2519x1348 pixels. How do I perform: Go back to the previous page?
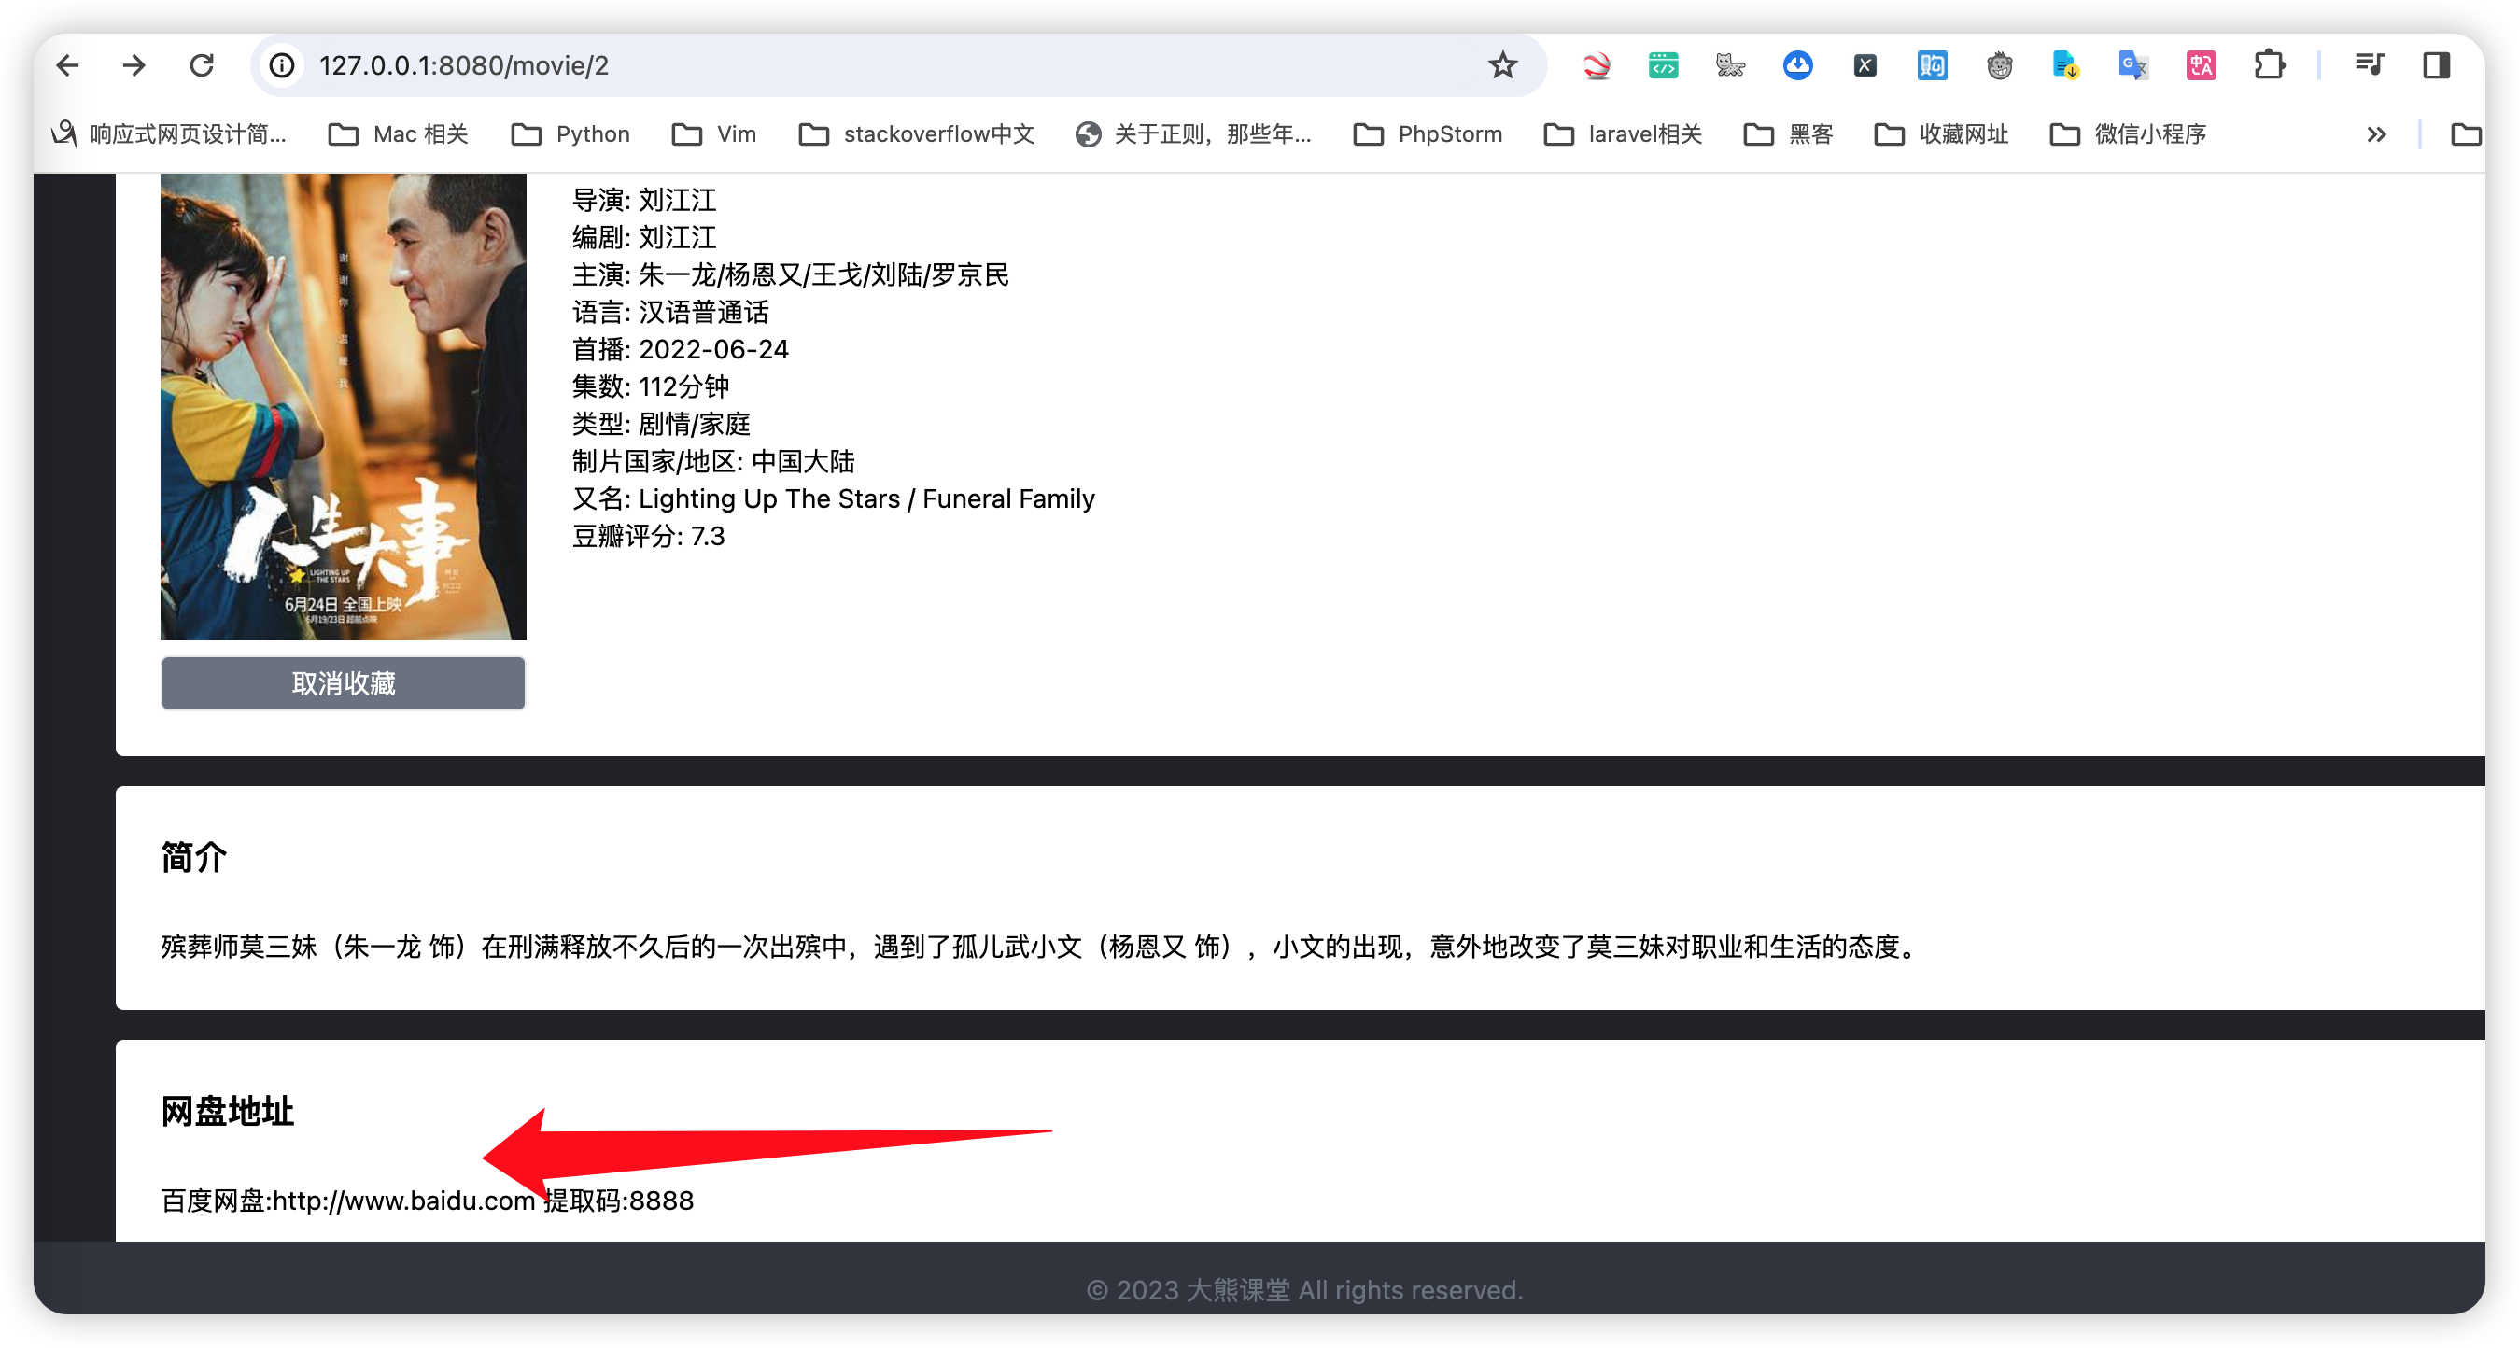(x=67, y=65)
